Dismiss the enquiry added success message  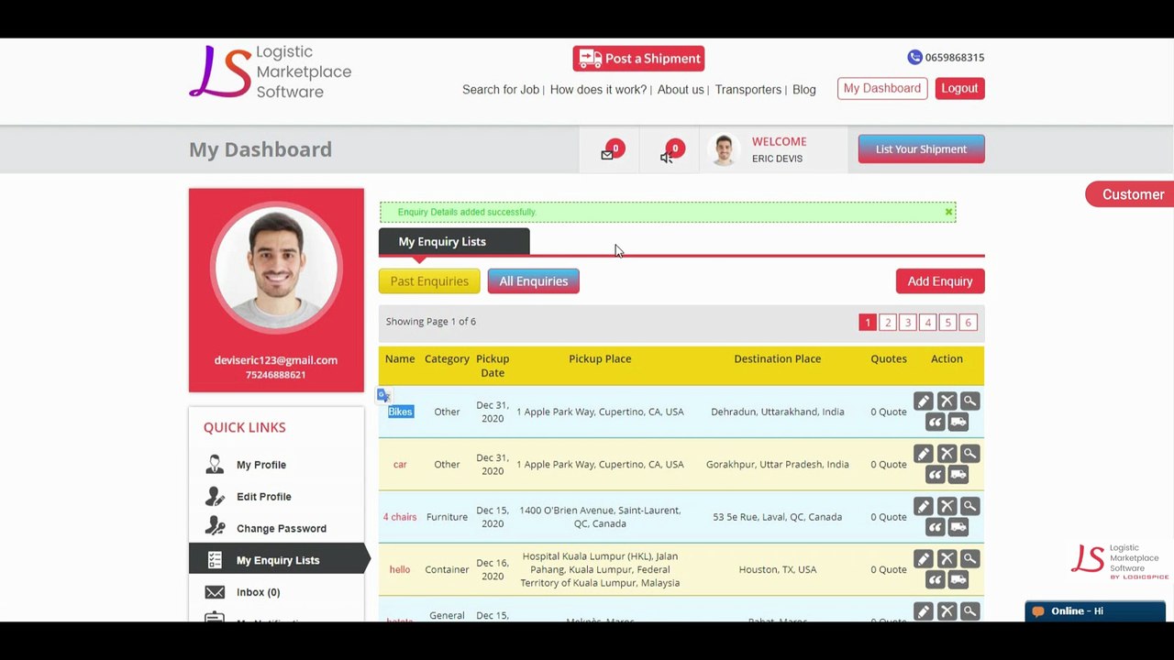(x=948, y=213)
